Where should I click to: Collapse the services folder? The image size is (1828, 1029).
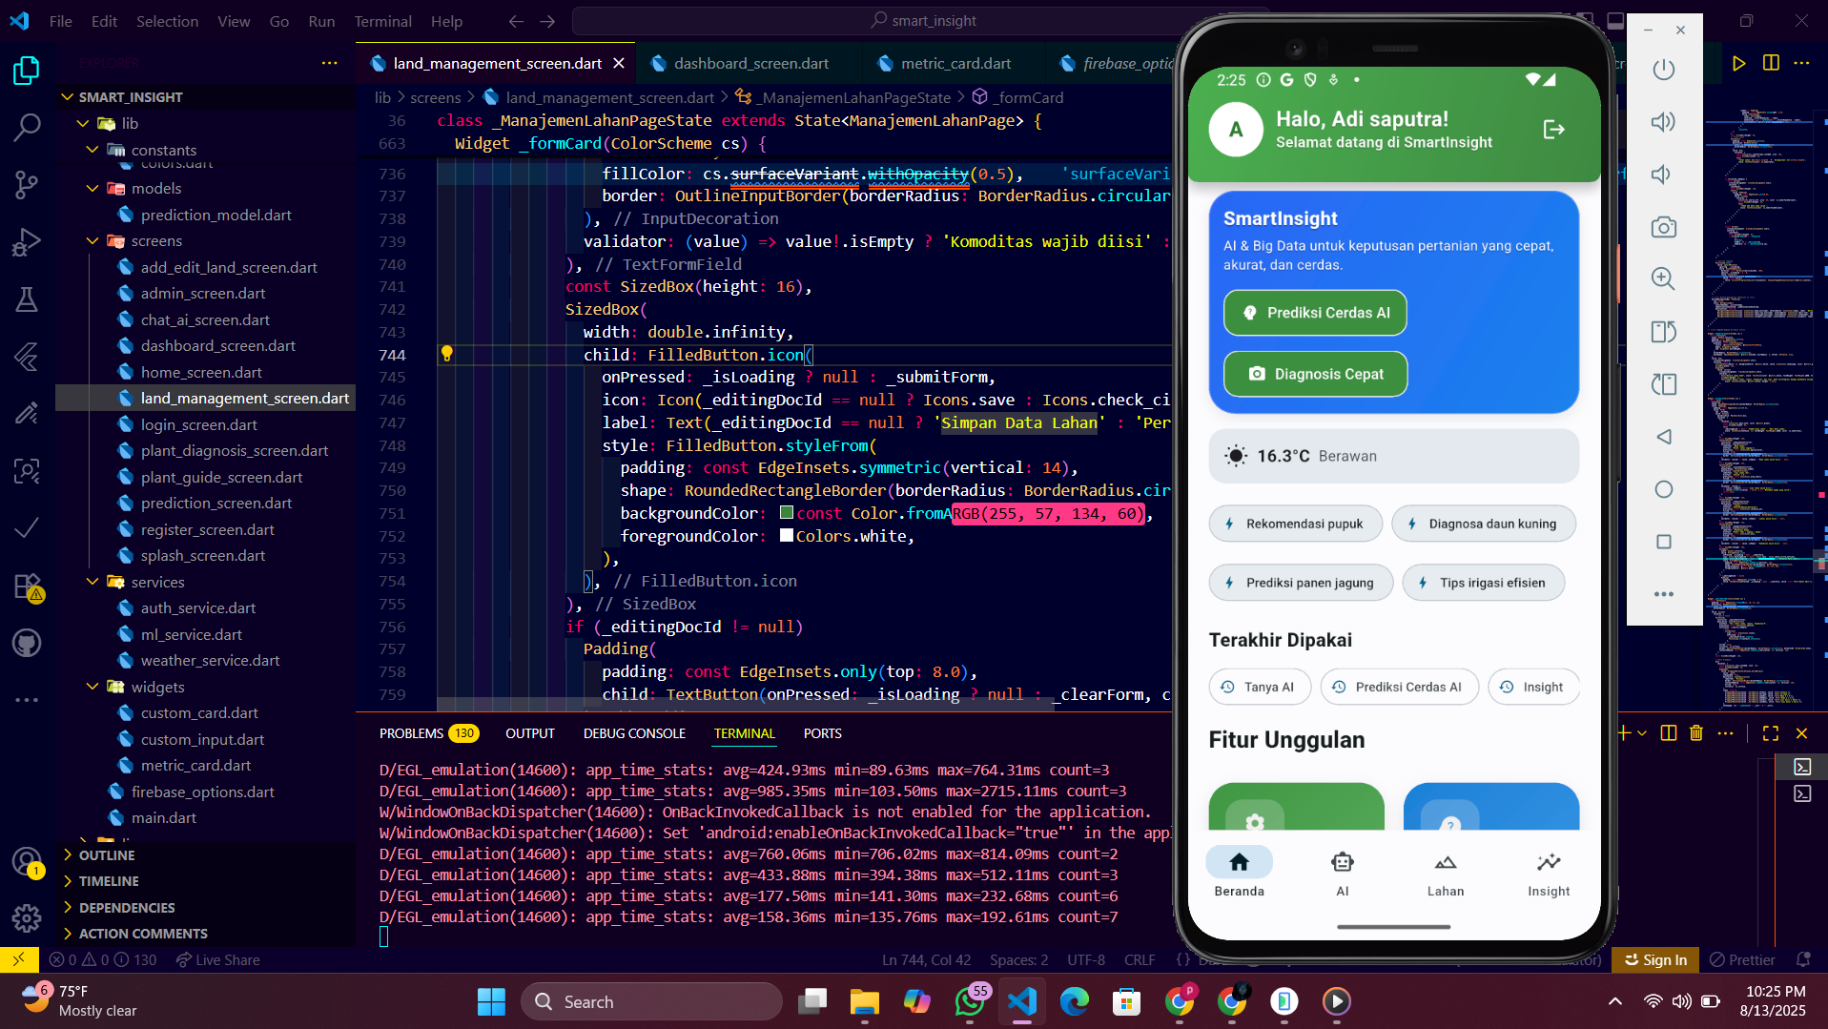pos(92,582)
